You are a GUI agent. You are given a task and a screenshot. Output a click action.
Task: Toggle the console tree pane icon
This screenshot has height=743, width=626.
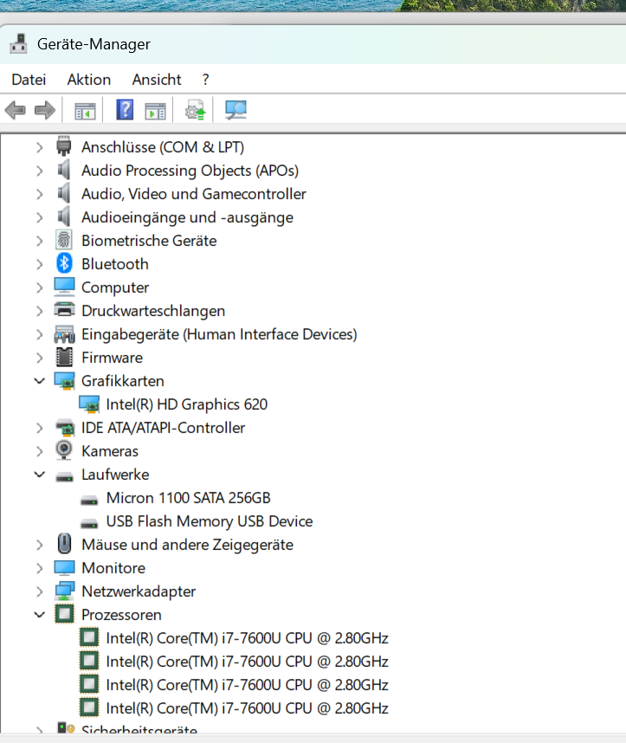pos(86,112)
